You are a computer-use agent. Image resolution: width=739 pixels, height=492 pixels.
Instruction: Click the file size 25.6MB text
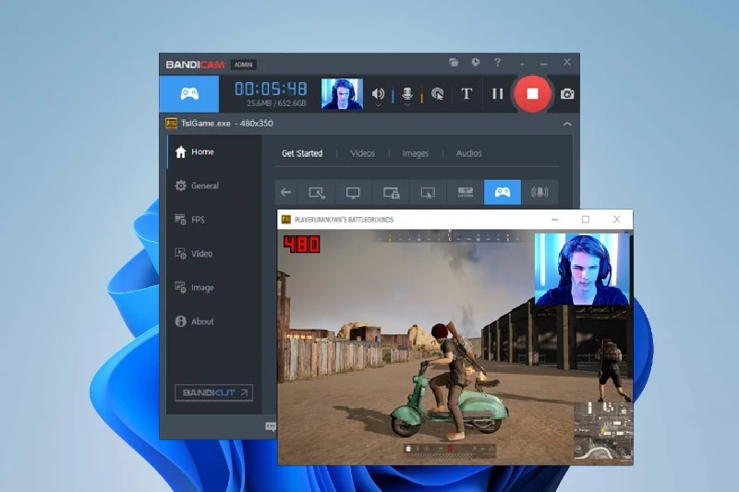(x=260, y=103)
